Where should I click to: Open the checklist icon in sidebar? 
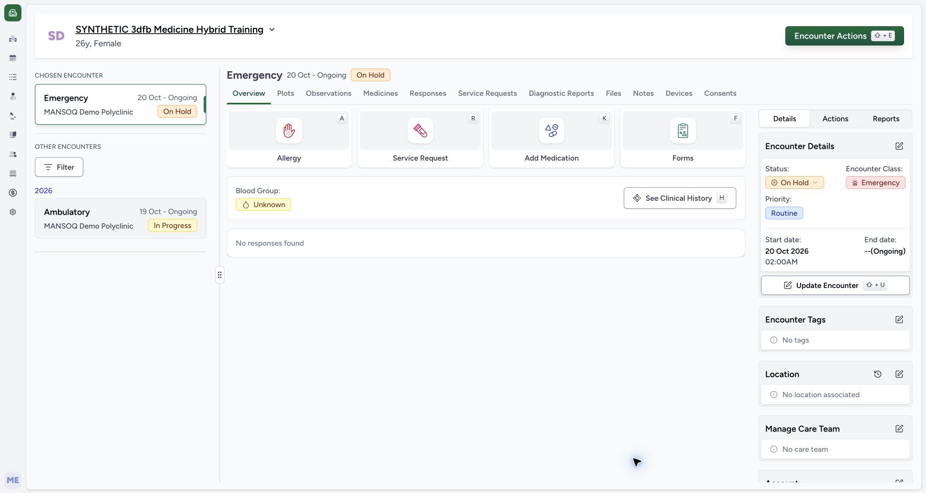[13, 77]
